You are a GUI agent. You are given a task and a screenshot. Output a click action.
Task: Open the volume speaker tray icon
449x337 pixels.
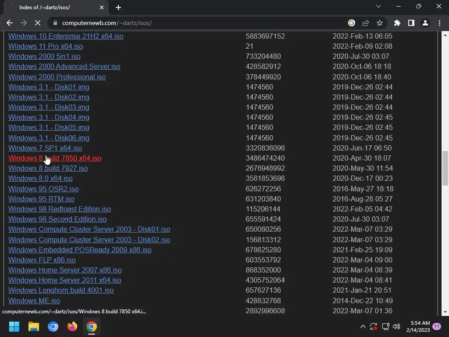(396, 326)
